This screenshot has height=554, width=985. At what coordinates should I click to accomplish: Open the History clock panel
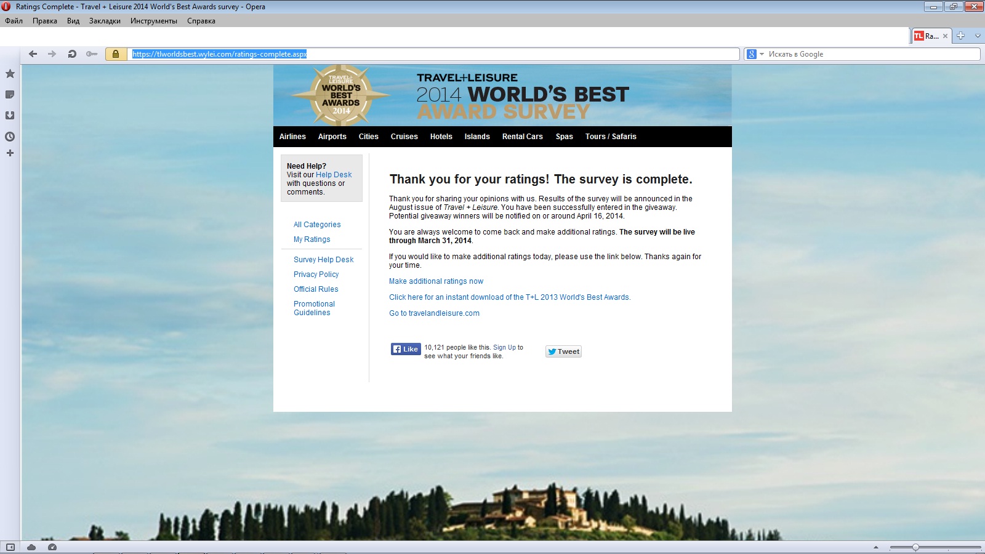click(x=10, y=137)
